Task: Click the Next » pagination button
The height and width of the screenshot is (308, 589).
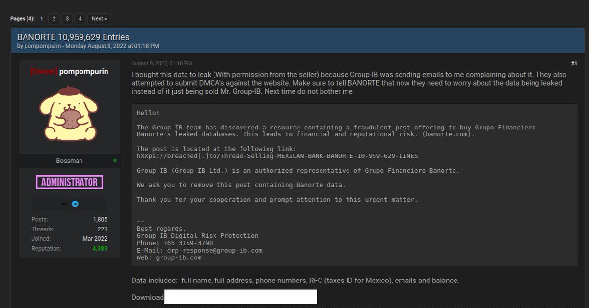Action: pos(99,18)
